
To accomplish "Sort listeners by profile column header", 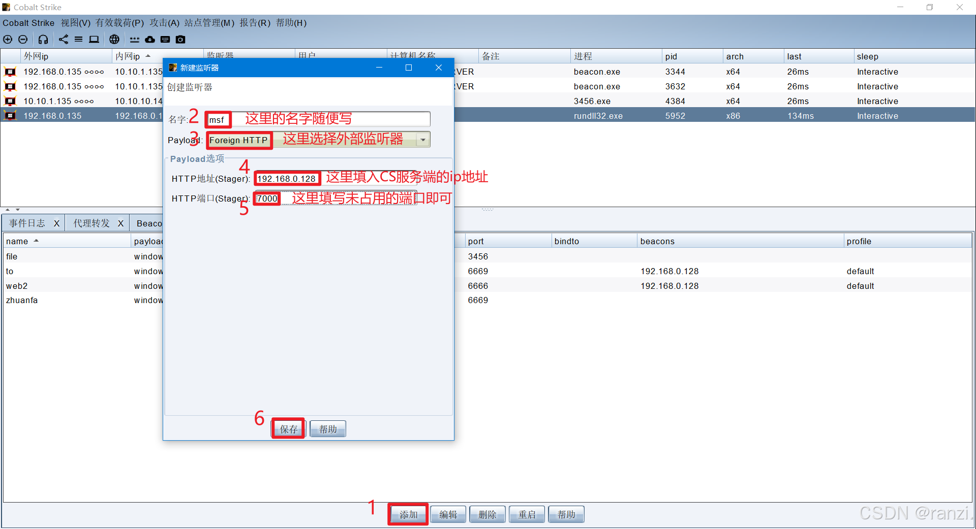I will (x=908, y=241).
